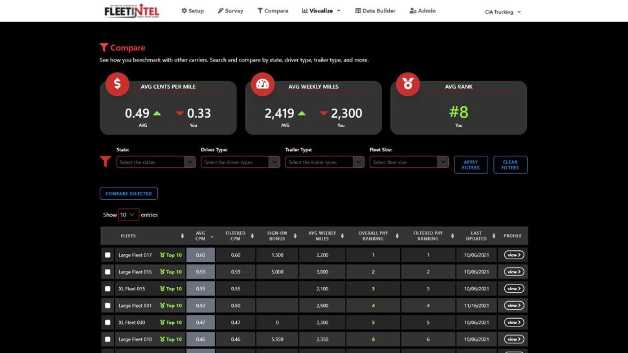628x353 pixels.
Task: Sort table by Filtered Pay Ranking column
Action: pos(428,236)
